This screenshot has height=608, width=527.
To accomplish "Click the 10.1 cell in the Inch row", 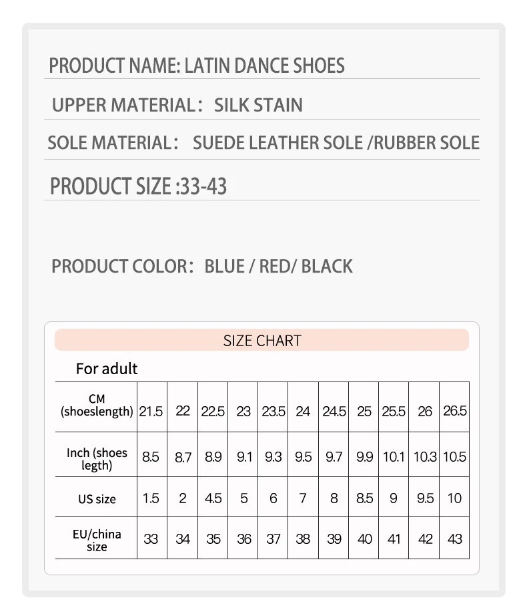I will tap(394, 457).
